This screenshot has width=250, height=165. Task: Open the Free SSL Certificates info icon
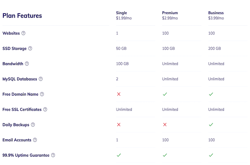click(45, 109)
